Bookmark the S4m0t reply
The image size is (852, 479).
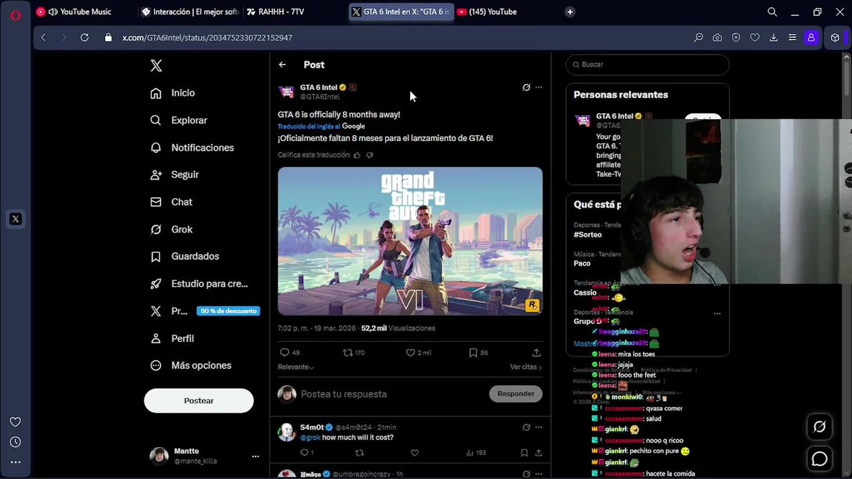coord(524,453)
